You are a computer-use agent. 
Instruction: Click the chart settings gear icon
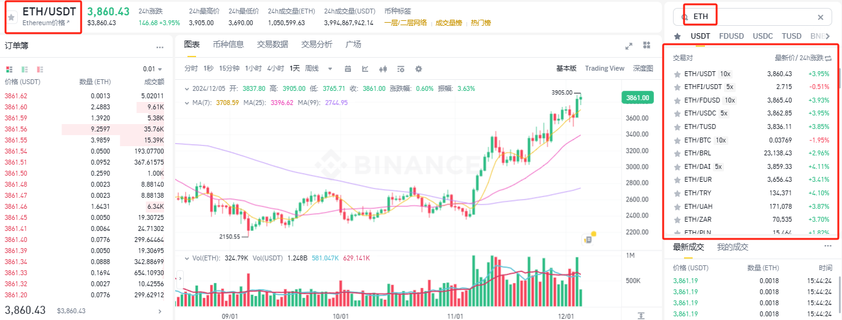[x=419, y=69]
